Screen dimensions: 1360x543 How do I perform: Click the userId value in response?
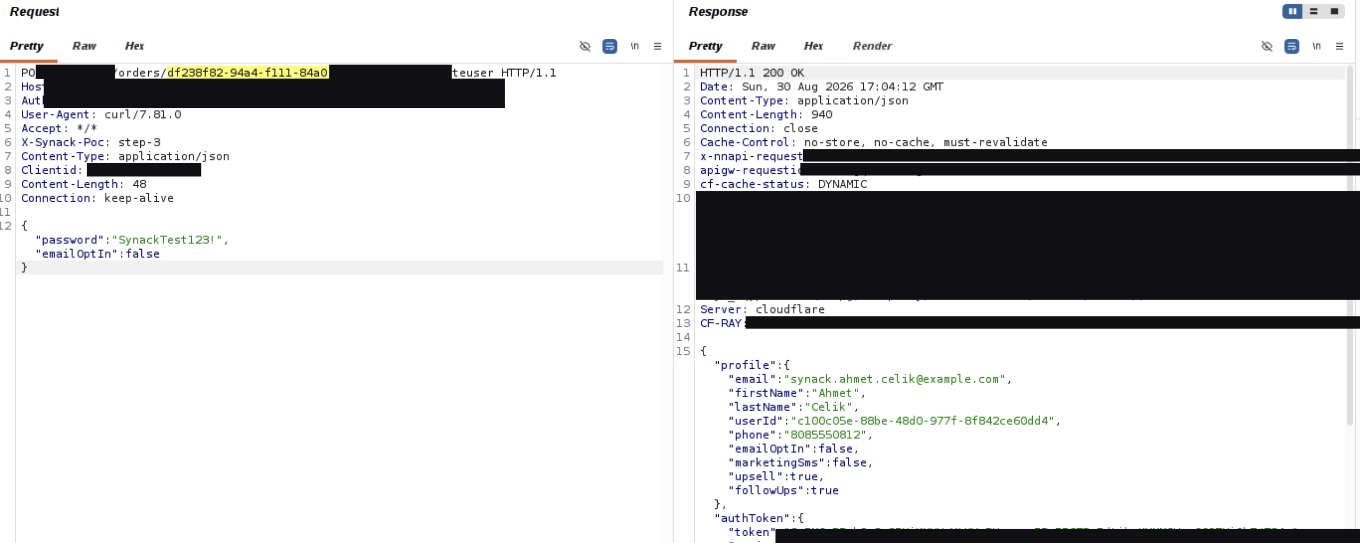coord(922,420)
